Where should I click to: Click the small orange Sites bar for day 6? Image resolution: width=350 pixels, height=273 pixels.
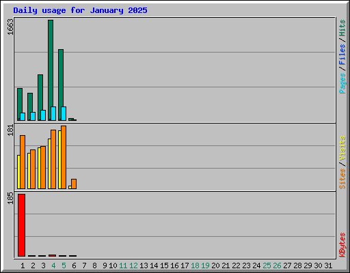click(74, 184)
